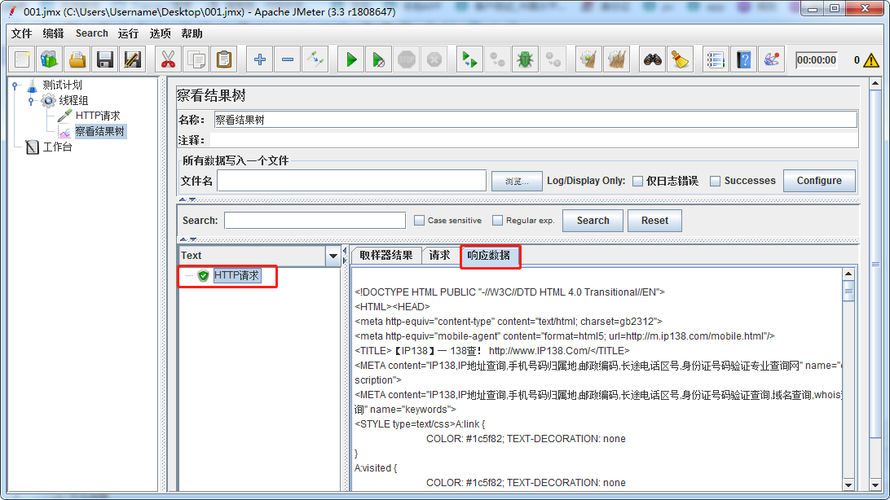The width and height of the screenshot is (890, 500).
Task: Save the test plan with floppy icon
Action: pos(105,59)
